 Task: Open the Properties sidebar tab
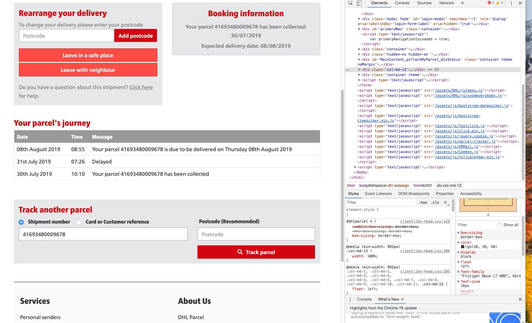(445, 194)
